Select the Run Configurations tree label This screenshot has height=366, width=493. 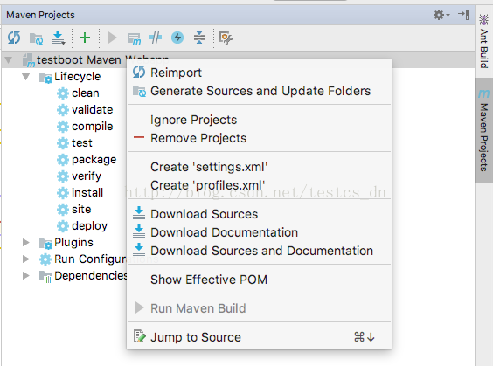click(x=90, y=259)
